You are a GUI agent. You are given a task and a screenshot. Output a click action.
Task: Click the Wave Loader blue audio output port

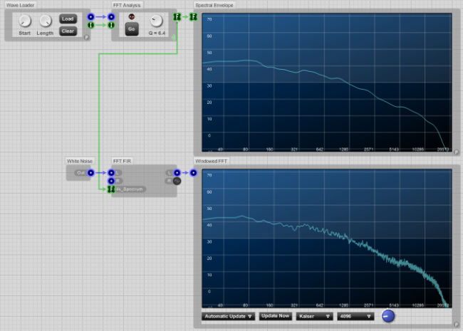coord(89,16)
